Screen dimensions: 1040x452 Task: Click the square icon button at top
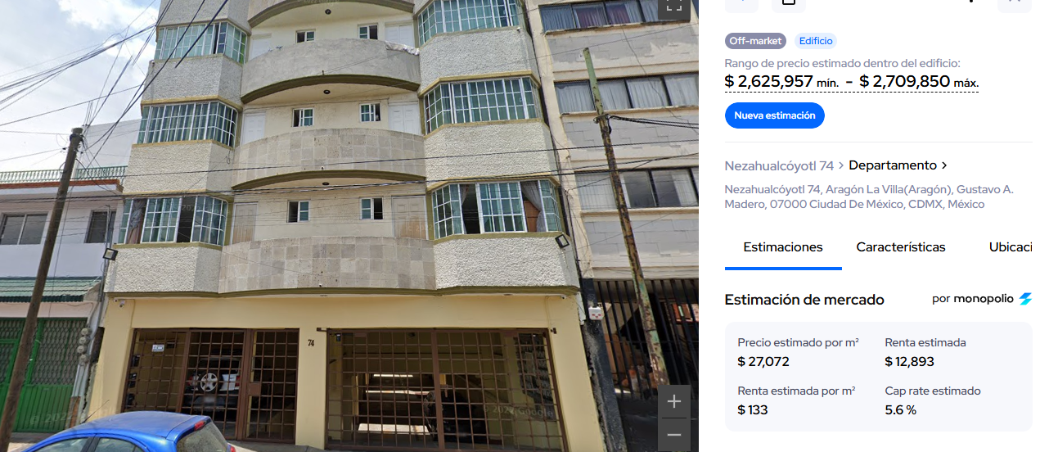(789, 4)
